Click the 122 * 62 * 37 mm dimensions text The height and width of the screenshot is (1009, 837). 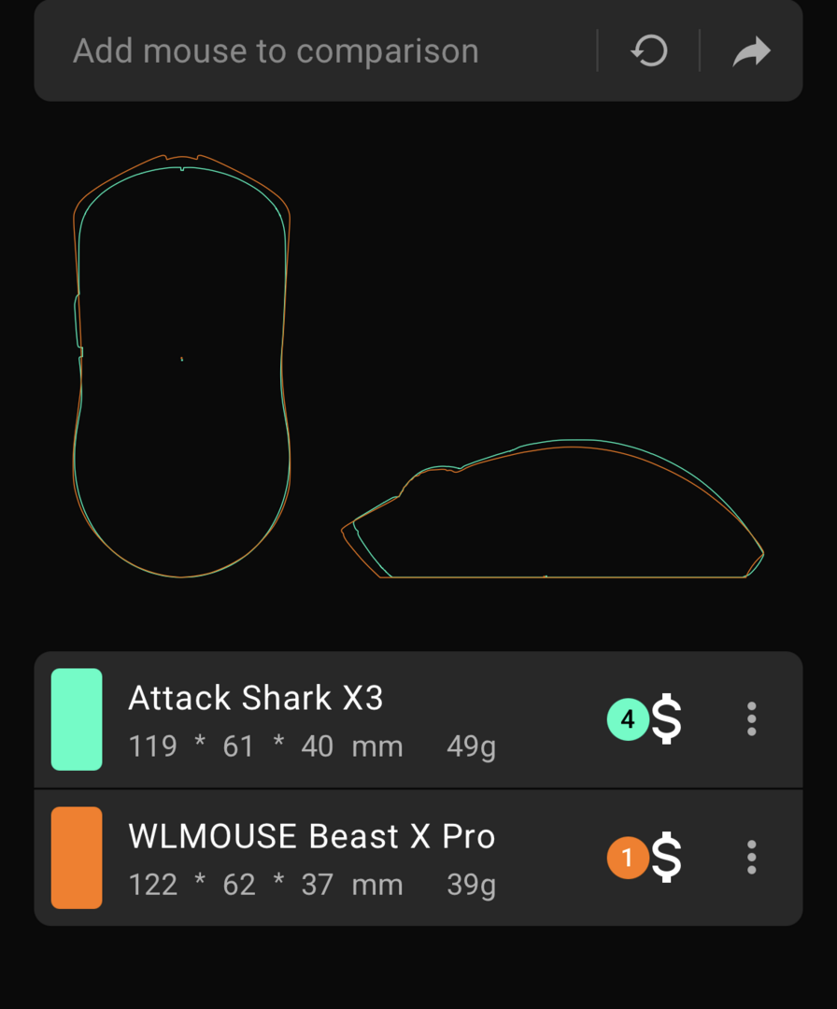[x=265, y=885]
